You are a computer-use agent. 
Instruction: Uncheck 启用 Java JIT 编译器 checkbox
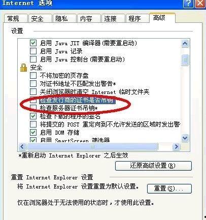pyautogui.click(x=33, y=43)
